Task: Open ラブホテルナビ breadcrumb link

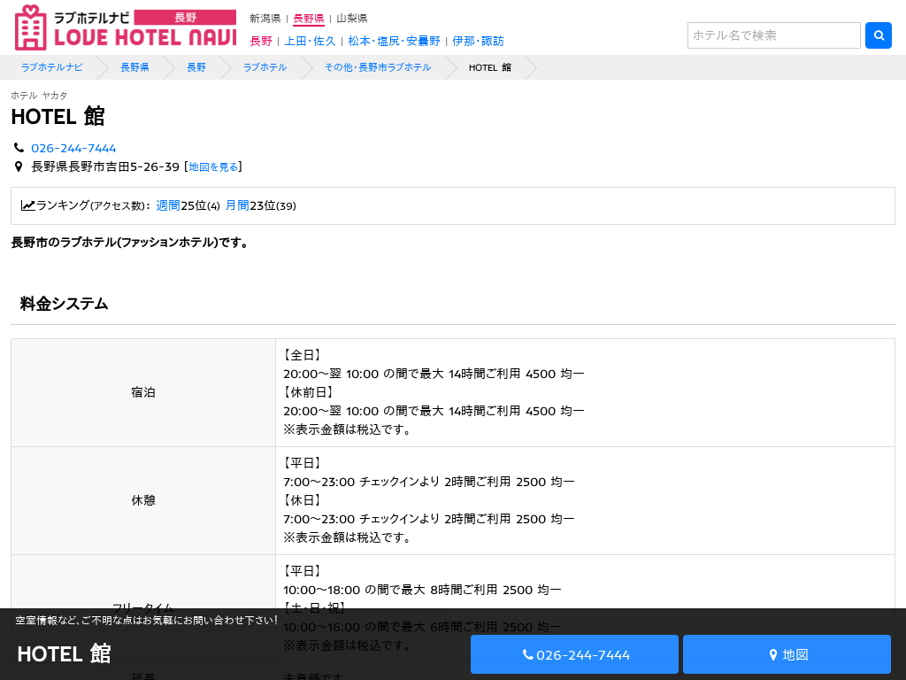Action: click(x=51, y=67)
